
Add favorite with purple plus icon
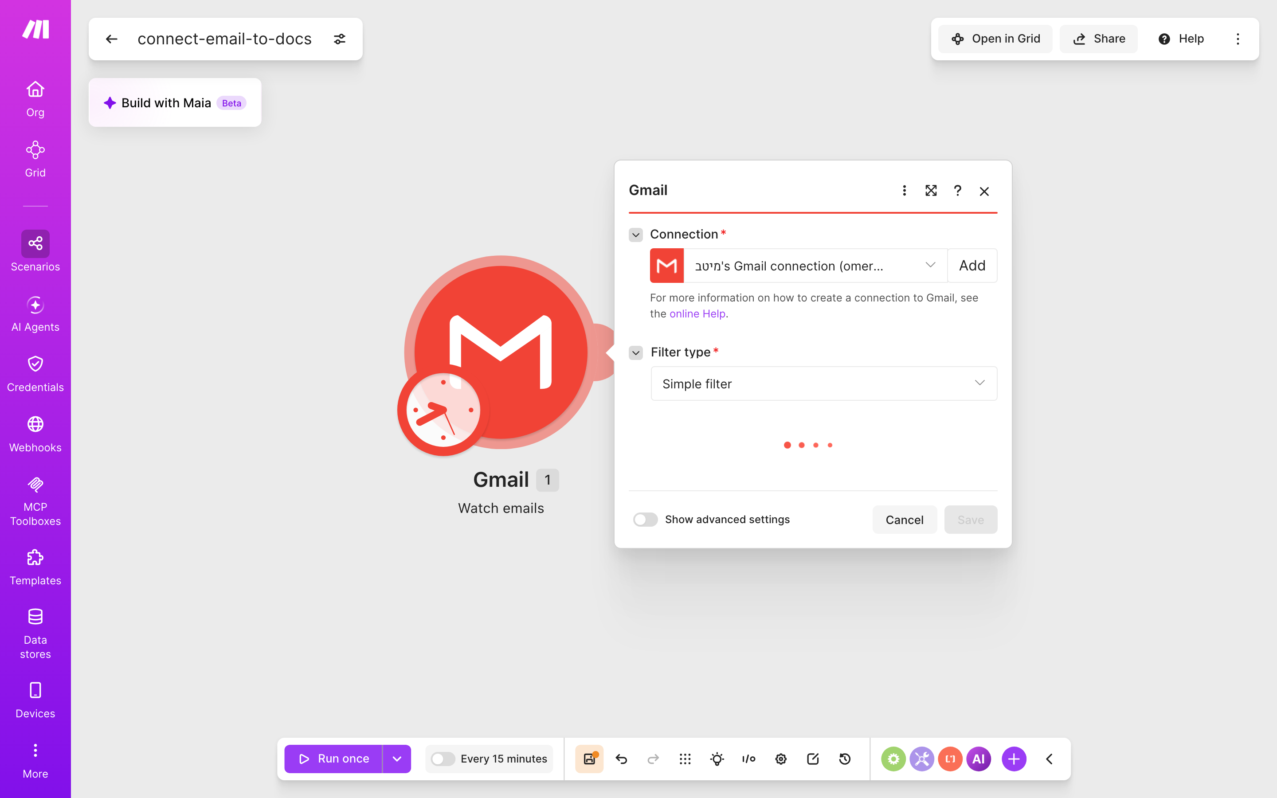coord(1014,759)
